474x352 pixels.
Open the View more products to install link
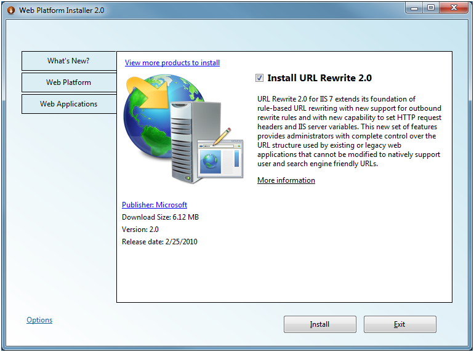[x=172, y=63]
